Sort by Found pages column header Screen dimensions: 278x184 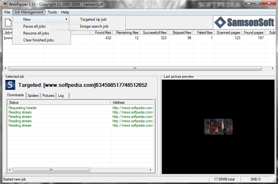coord(254,33)
